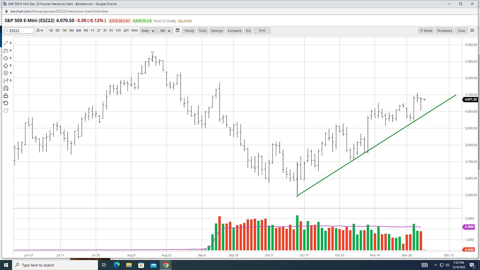Select the 2Y time range

pyautogui.click(x=99, y=30)
